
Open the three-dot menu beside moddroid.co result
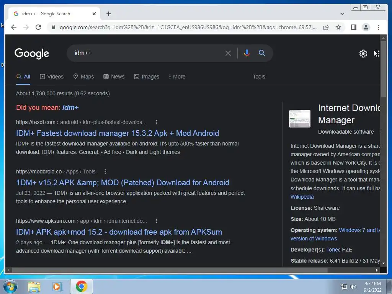105,171
